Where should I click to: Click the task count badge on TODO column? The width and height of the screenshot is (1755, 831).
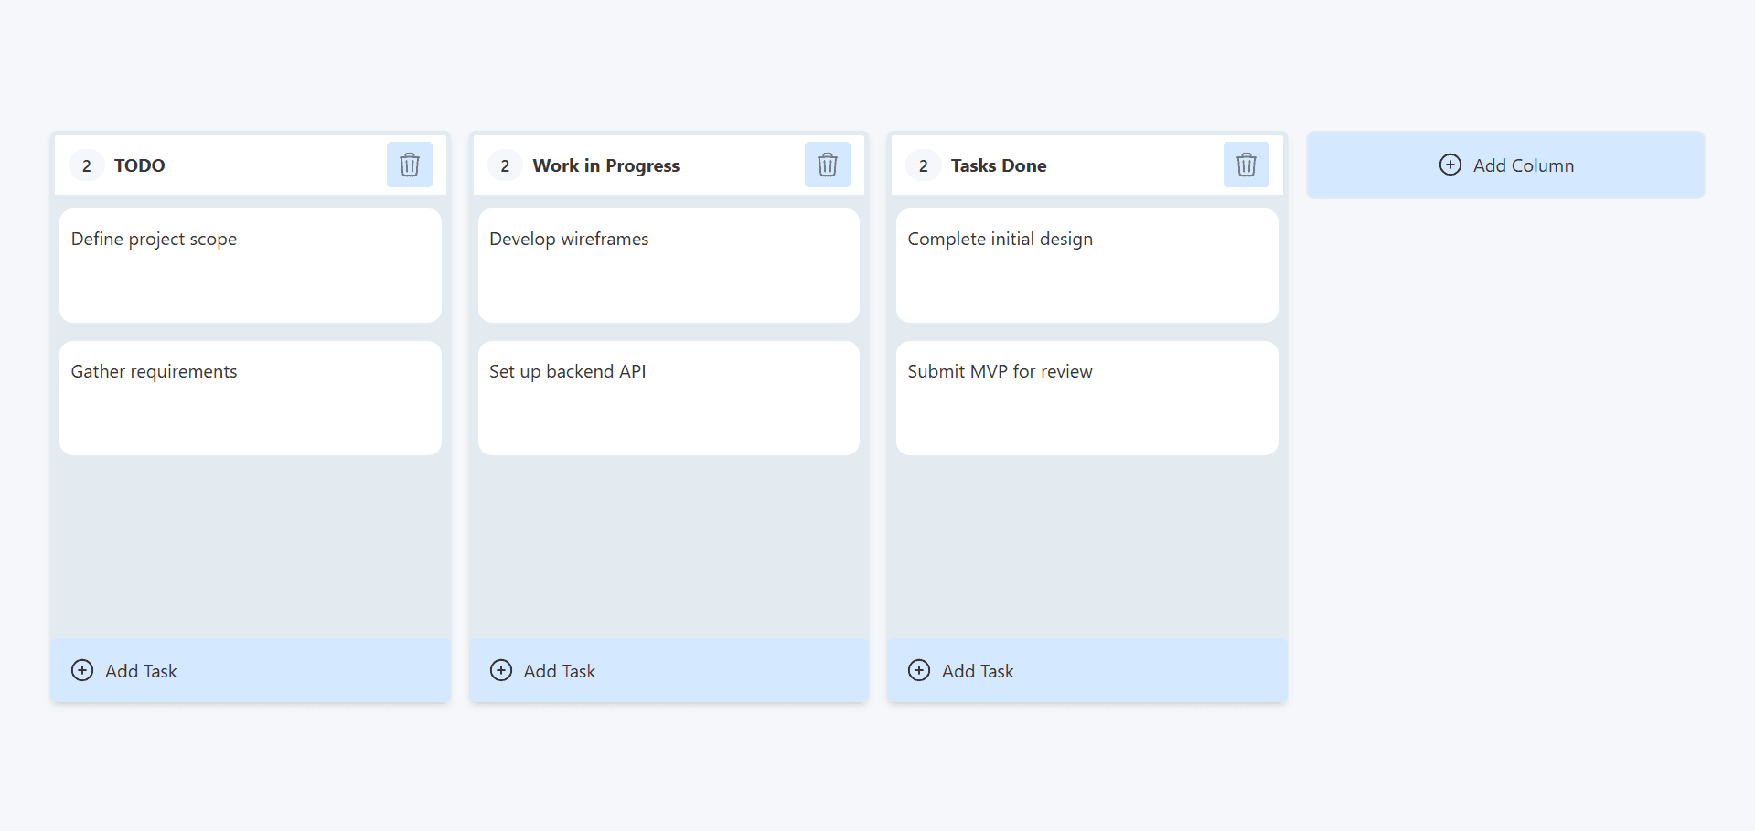point(86,165)
